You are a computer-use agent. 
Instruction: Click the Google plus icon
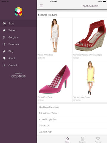(4, 37)
